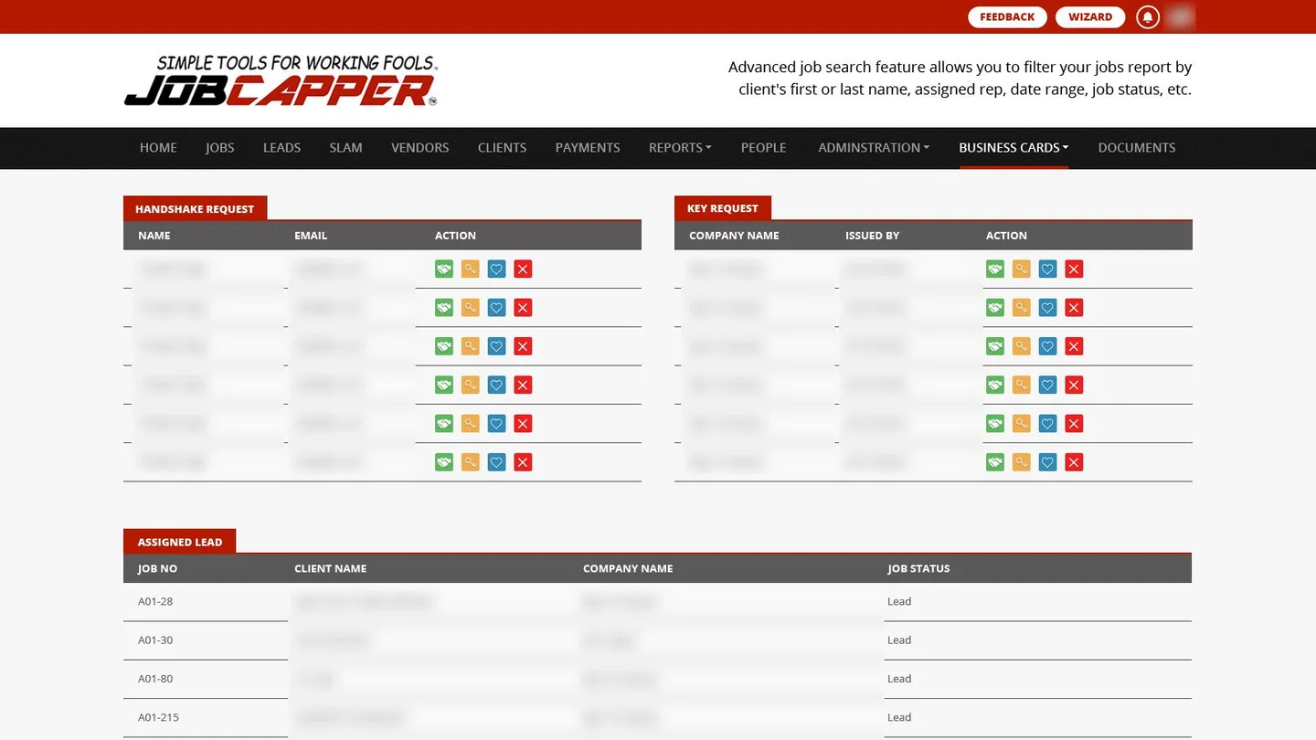Click blue heart icon in third Key Request row
This screenshot has width=1316, height=740.
point(1048,346)
